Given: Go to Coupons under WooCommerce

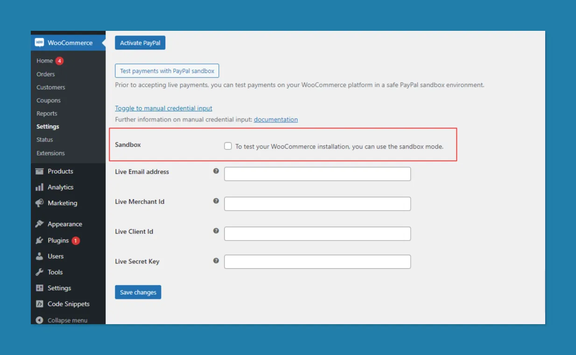Looking at the screenshot, I should tap(49, 100).
